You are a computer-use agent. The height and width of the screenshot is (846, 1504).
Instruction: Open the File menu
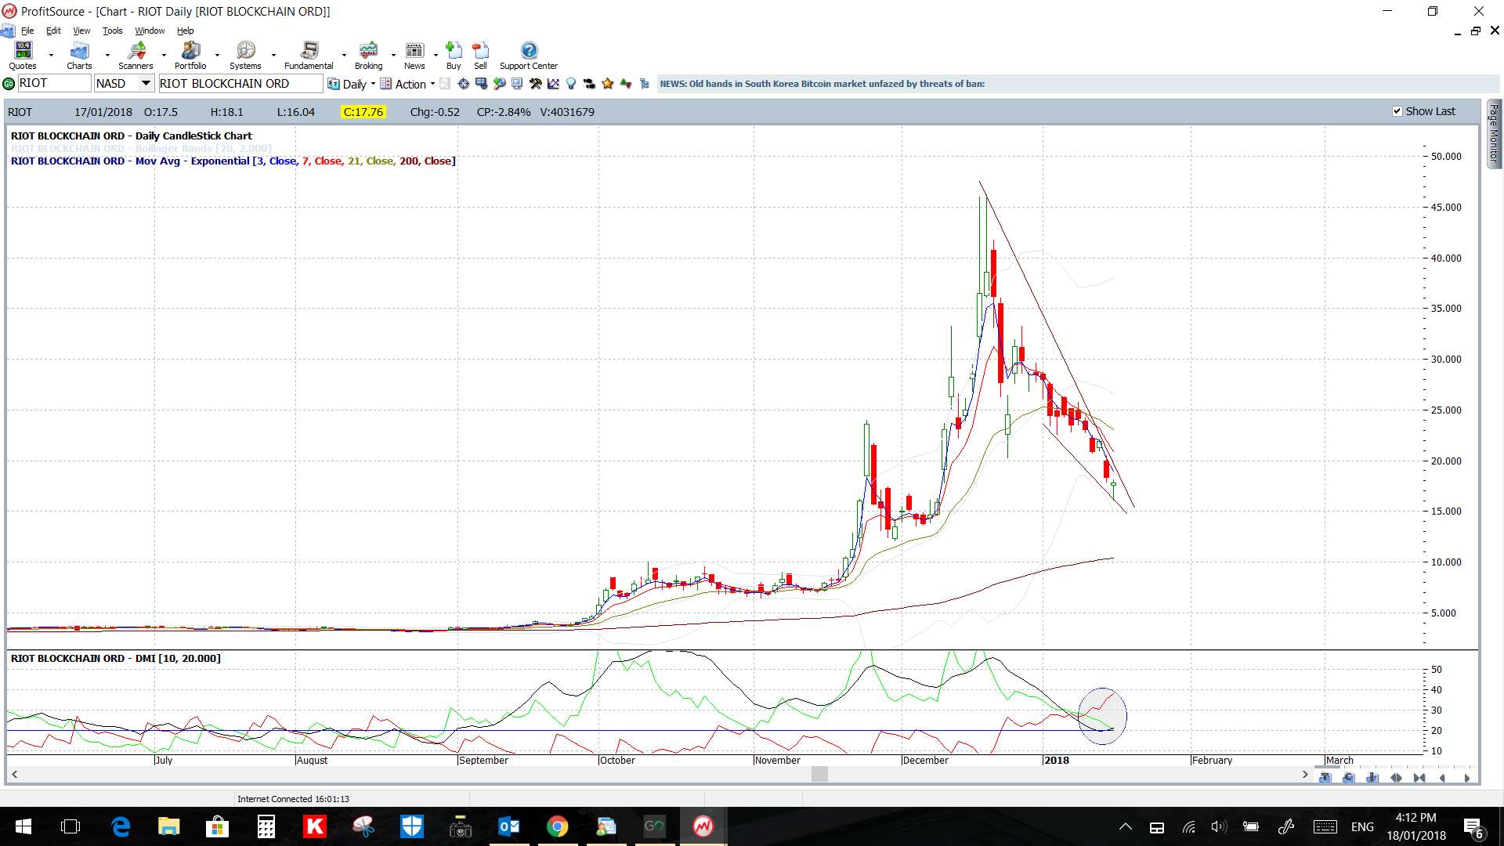point(27,31)
